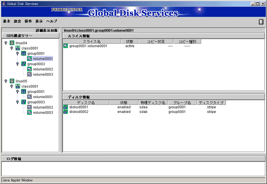Click the linux05 node icon in tree
This screenshot has width=267, height=184.
pyautogui.click(x=12, y=81)
